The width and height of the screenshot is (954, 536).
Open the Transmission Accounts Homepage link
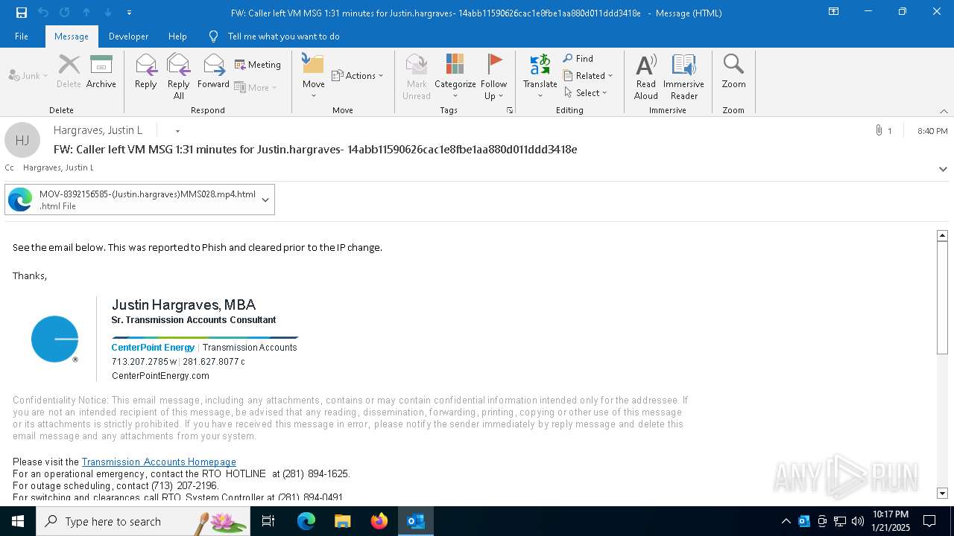click(159, 462)
